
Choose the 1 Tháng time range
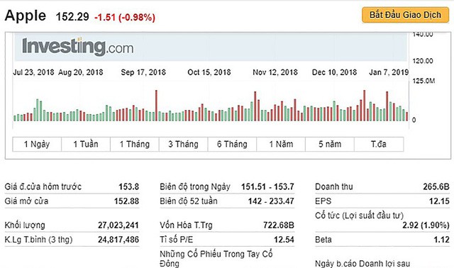tap(135, 144)
